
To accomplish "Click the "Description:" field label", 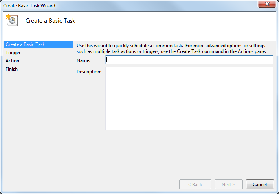I will tap(89, 72).
